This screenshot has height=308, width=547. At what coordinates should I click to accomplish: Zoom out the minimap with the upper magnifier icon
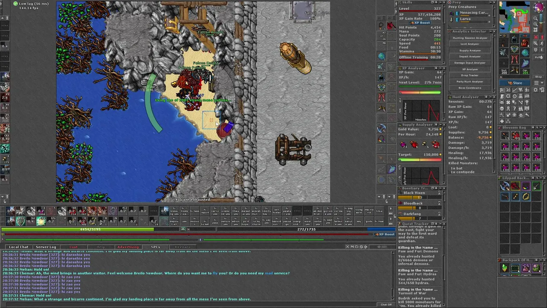[x=535, y=18]
